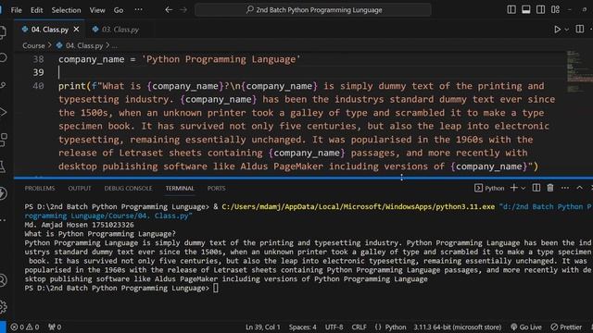The image size is (593, 333).
Task: Switch to the PORTS panel tab
Action: 216,189
